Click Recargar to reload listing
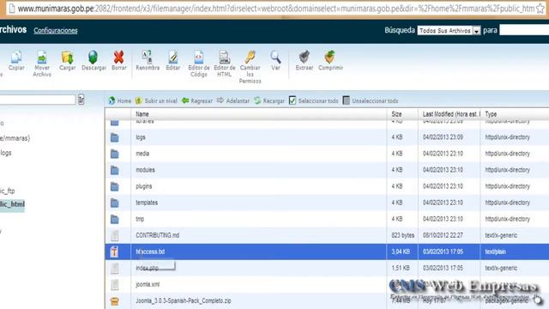 pos(269,100)
